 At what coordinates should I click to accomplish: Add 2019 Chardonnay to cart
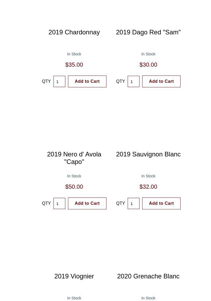(87, 81)
